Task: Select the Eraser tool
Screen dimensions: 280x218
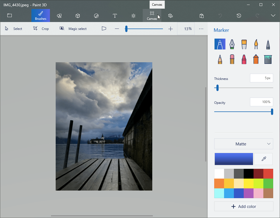Action: pos(232,59)
